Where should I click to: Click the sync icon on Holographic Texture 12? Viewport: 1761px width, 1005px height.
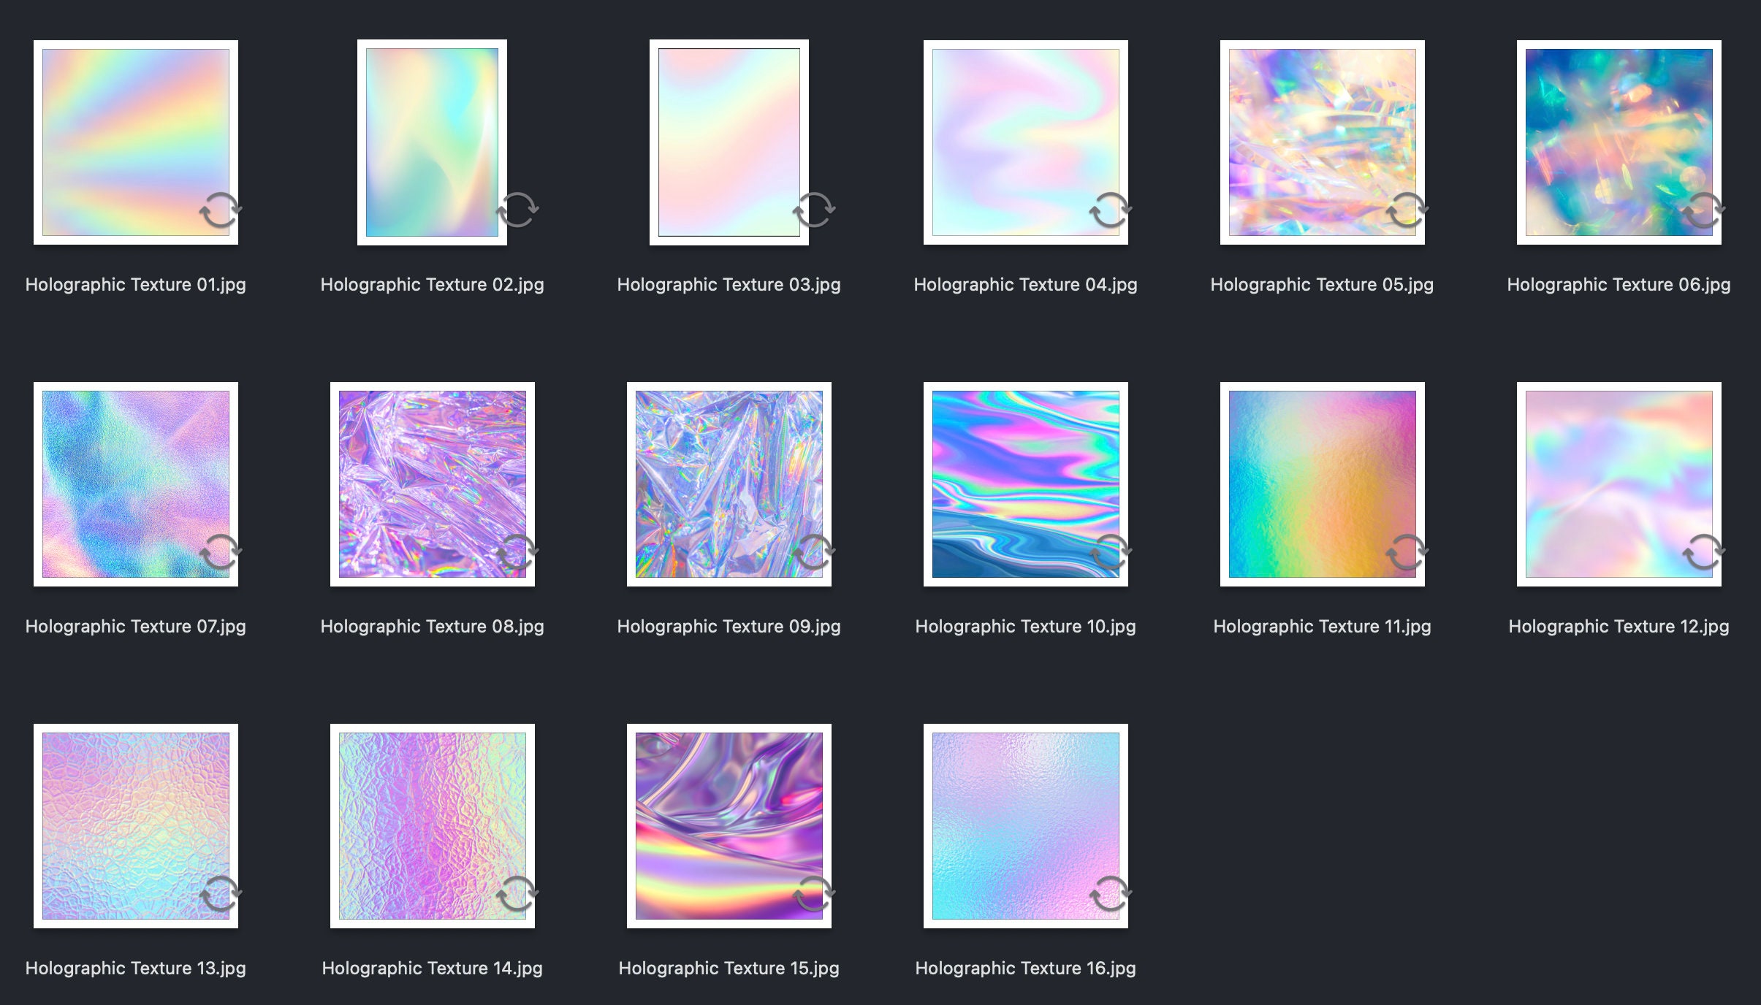click(x=1704, y=552)
